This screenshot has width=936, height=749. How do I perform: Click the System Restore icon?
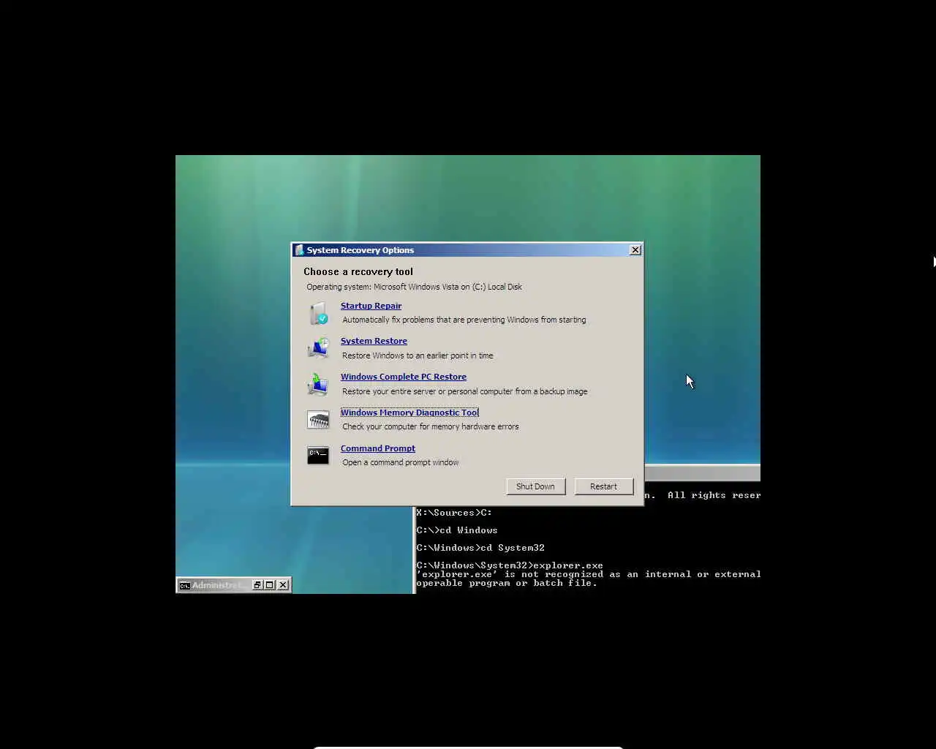(318, 348)
